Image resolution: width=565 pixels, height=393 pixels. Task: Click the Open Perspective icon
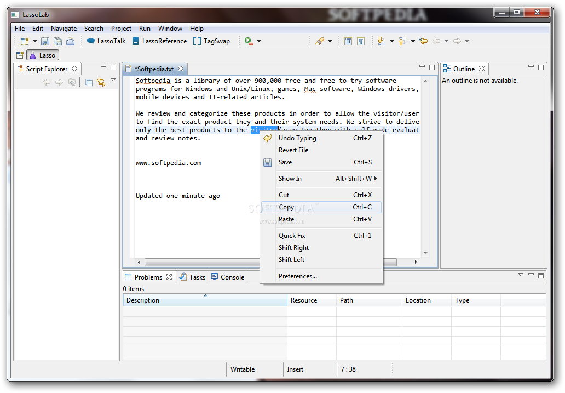pyautogui.click(x=20, y=55)
